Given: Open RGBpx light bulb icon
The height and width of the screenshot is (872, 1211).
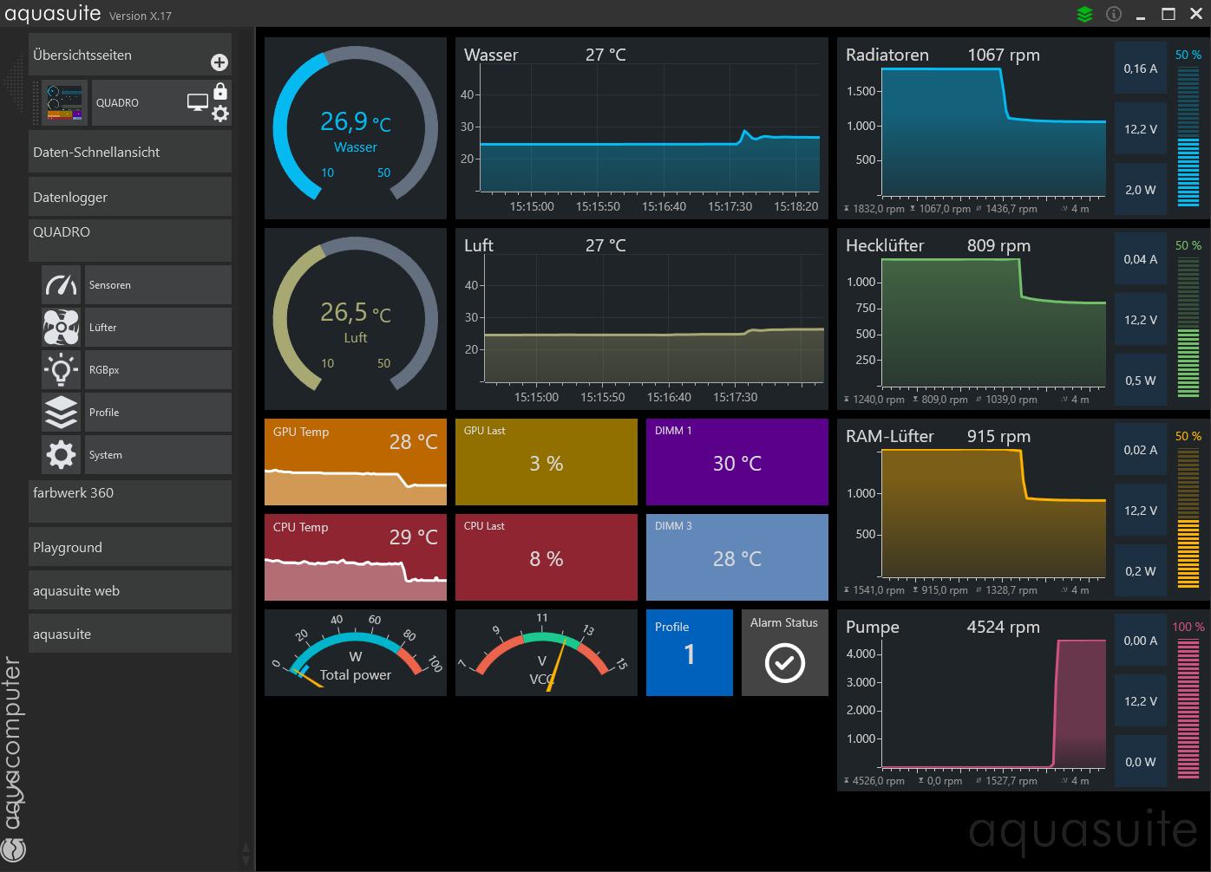Looking at the screenshot, I should (61, 369).
